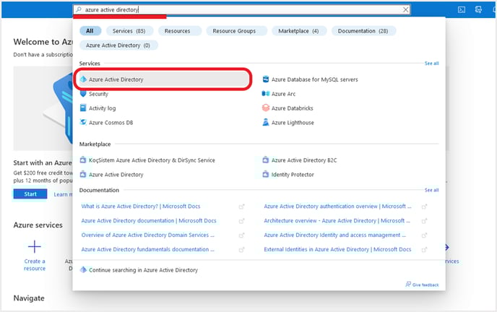Click the search magnifier icon
The image size is (497, 312).
click(x=79, y=9)
